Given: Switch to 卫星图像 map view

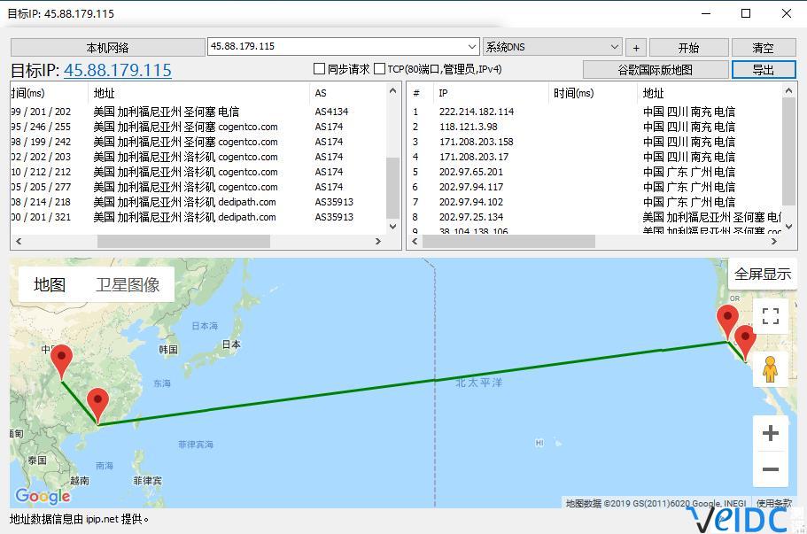Looking at the screenshot, I should click(128, 284).
